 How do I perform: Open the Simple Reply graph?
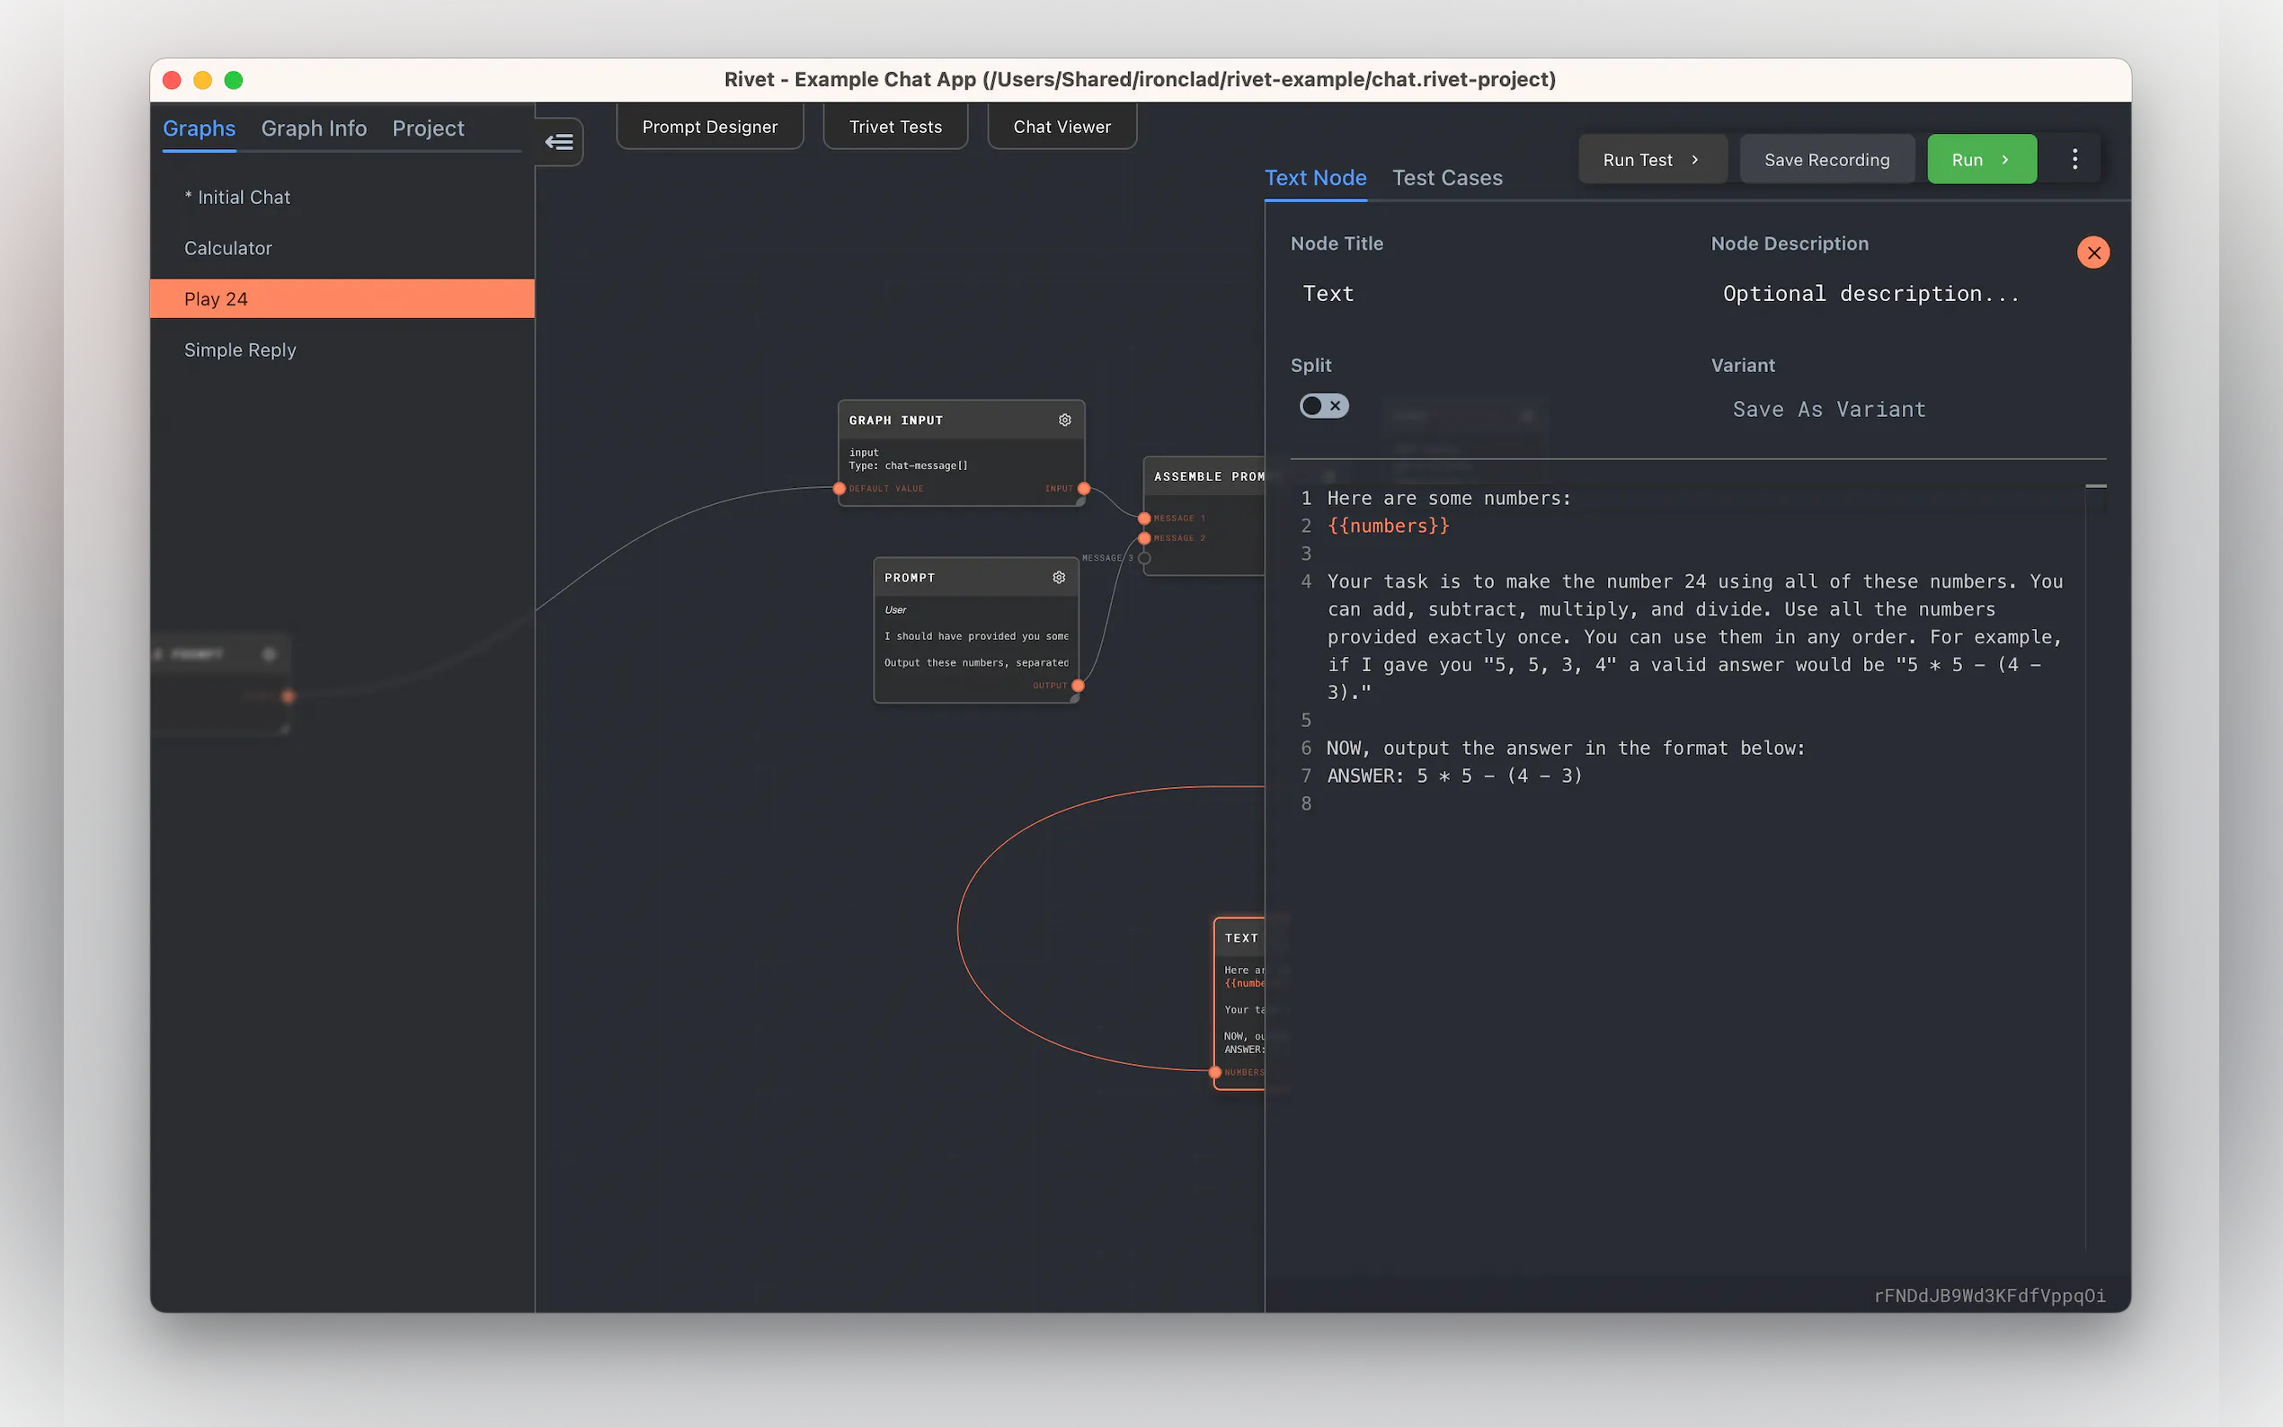342,350
